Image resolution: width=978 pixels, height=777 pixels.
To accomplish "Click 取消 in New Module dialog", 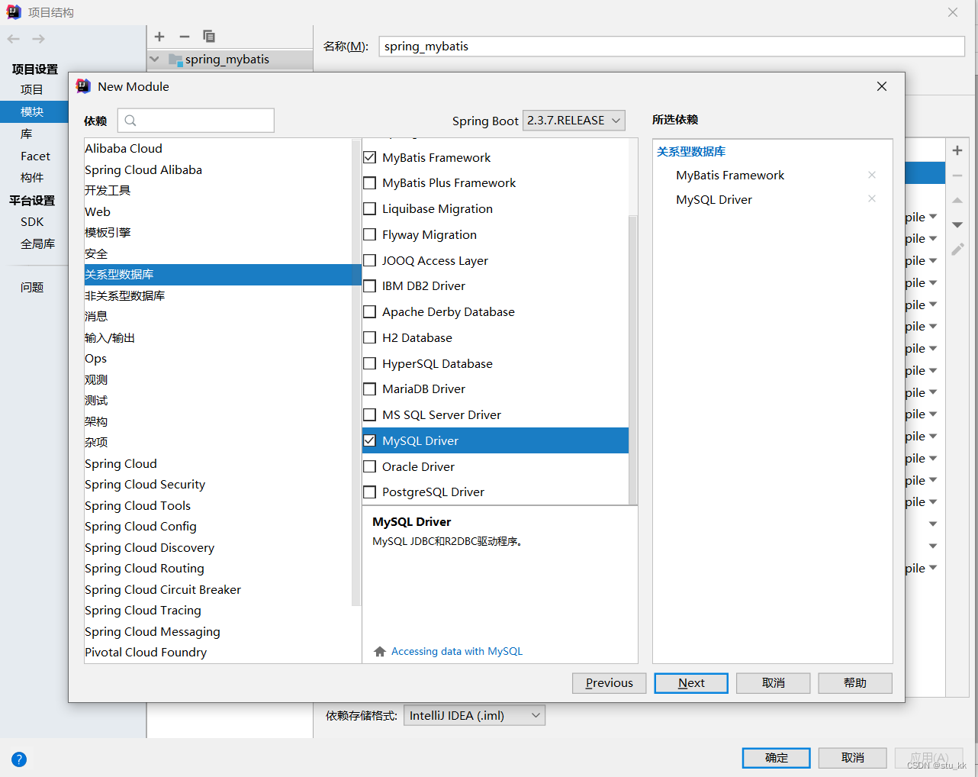I will [773, 683].
